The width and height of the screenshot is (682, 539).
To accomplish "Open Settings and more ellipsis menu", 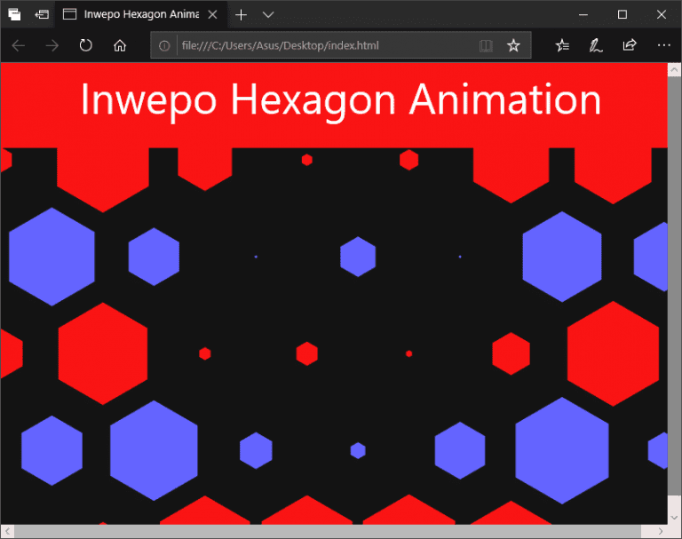I will 663,45.
